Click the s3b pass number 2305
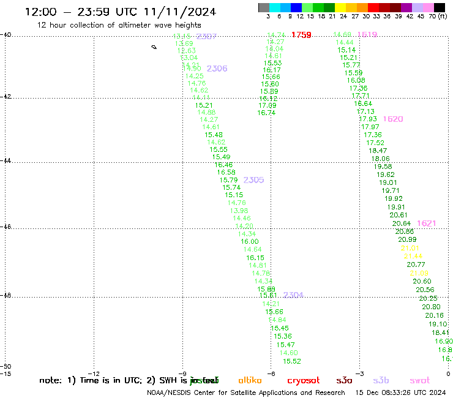453x398 pixels. (x=253, y=180)
